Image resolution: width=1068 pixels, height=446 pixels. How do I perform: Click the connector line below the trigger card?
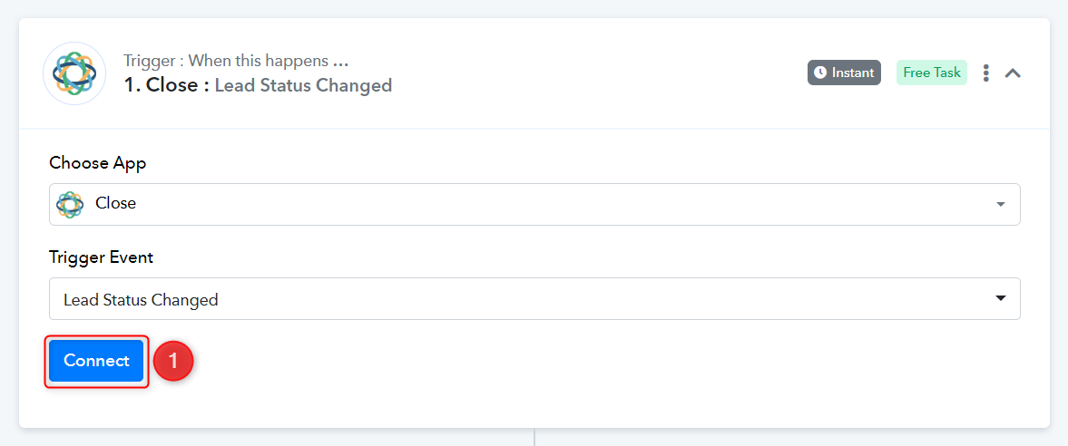(x=534, y=437)
